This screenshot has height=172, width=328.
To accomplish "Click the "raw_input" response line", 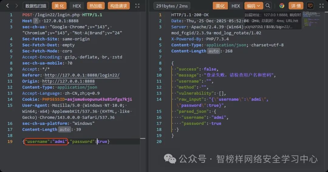I will (222, 102).
